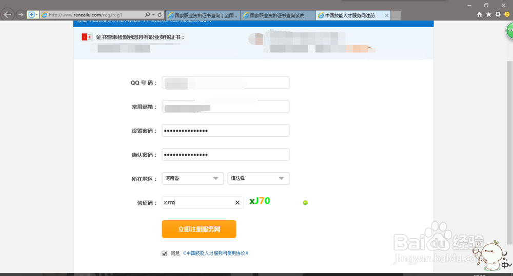
Task: Click the 所在地区 label
Action: click(x=144, y=179)
